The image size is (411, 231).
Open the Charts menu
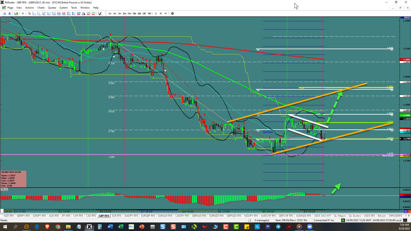[x=41, y=8]
